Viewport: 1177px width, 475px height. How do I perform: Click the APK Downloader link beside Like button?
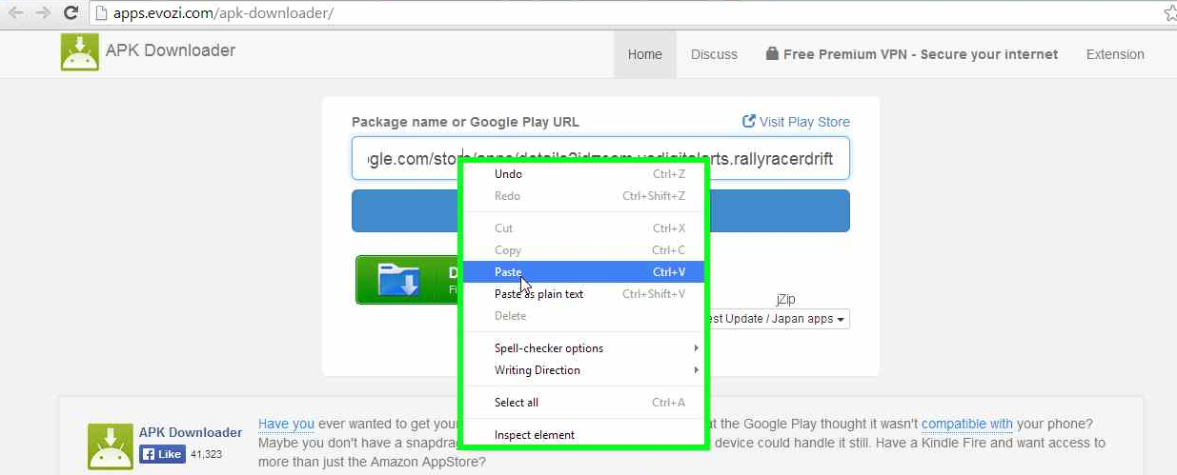191,432
